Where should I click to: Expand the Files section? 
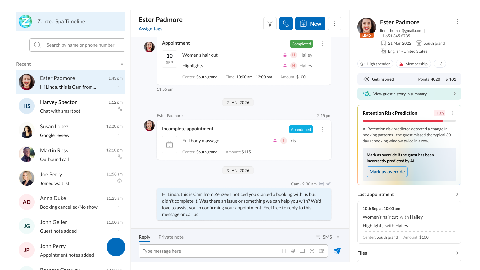coord(457,253)
